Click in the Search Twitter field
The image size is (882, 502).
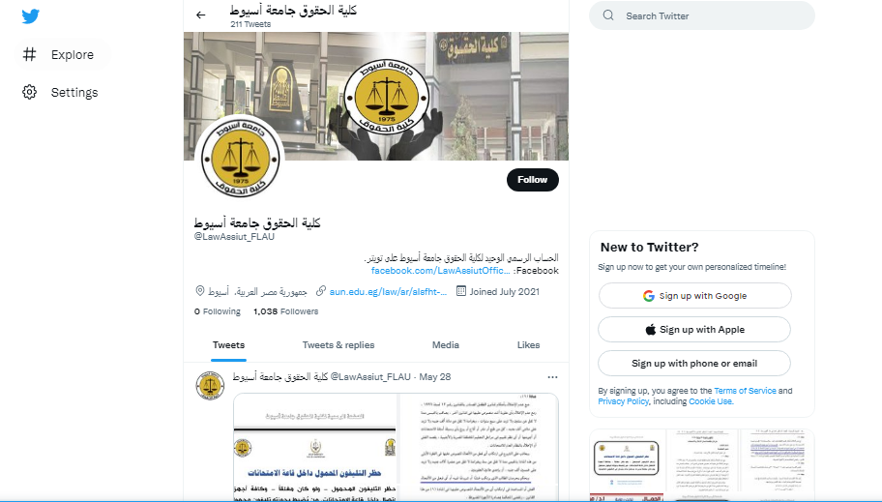tap(701, 15)
